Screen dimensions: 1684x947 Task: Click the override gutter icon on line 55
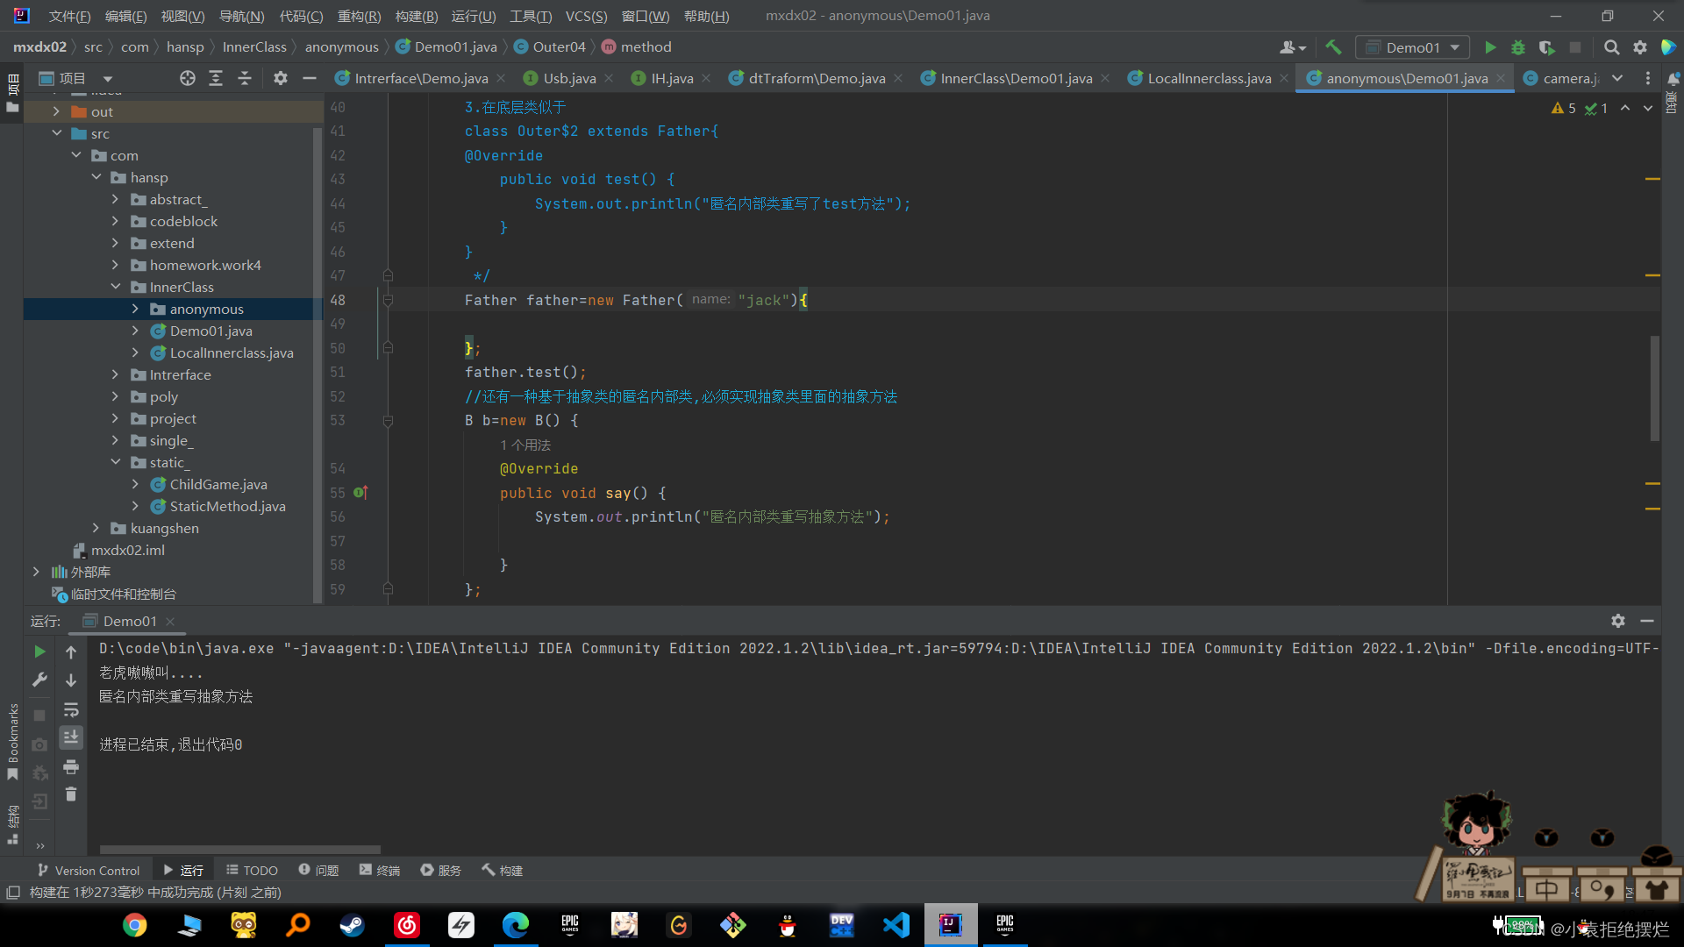coord(360,493)
